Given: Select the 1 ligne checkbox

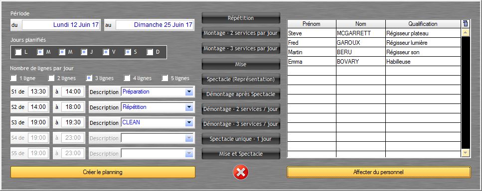Looking at the screenshot, I should click(13, 78).
